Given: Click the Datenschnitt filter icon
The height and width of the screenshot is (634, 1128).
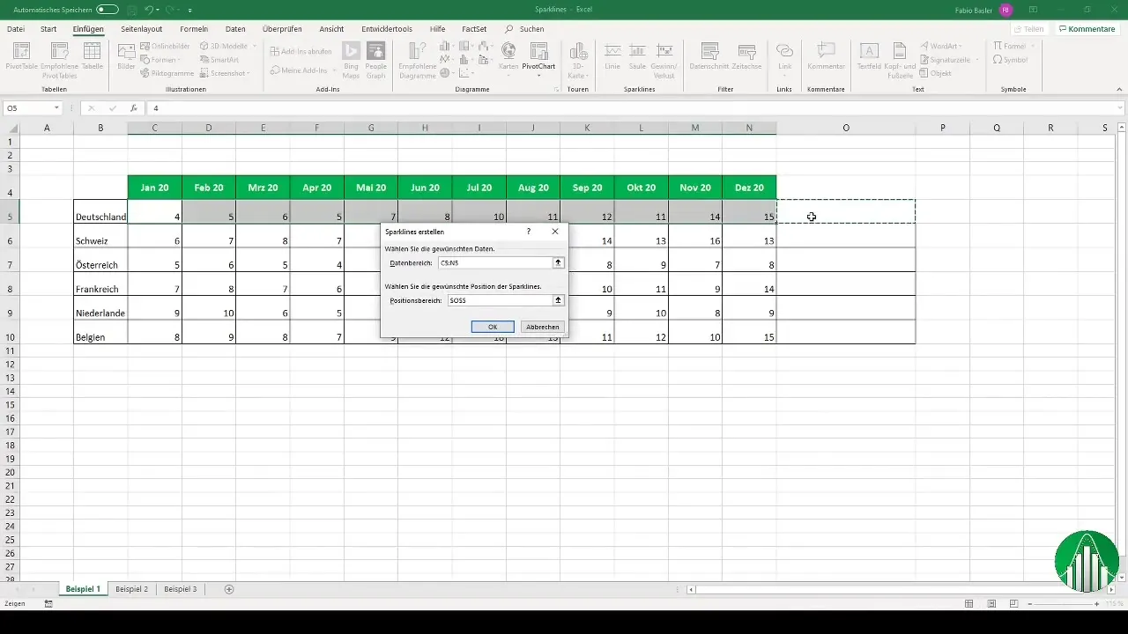Looking at the screenshot, I should 708,57.
